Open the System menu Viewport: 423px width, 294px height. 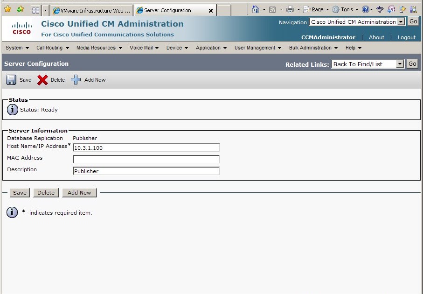pos(17,48)
